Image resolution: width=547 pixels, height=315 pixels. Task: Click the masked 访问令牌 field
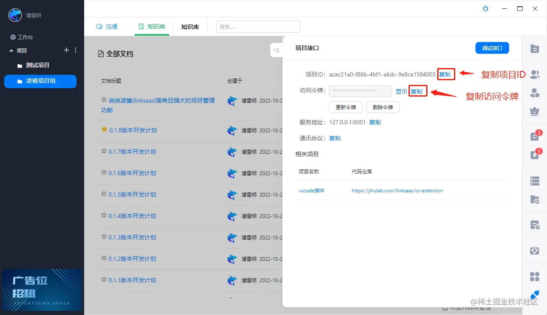[x=361, y=91]
